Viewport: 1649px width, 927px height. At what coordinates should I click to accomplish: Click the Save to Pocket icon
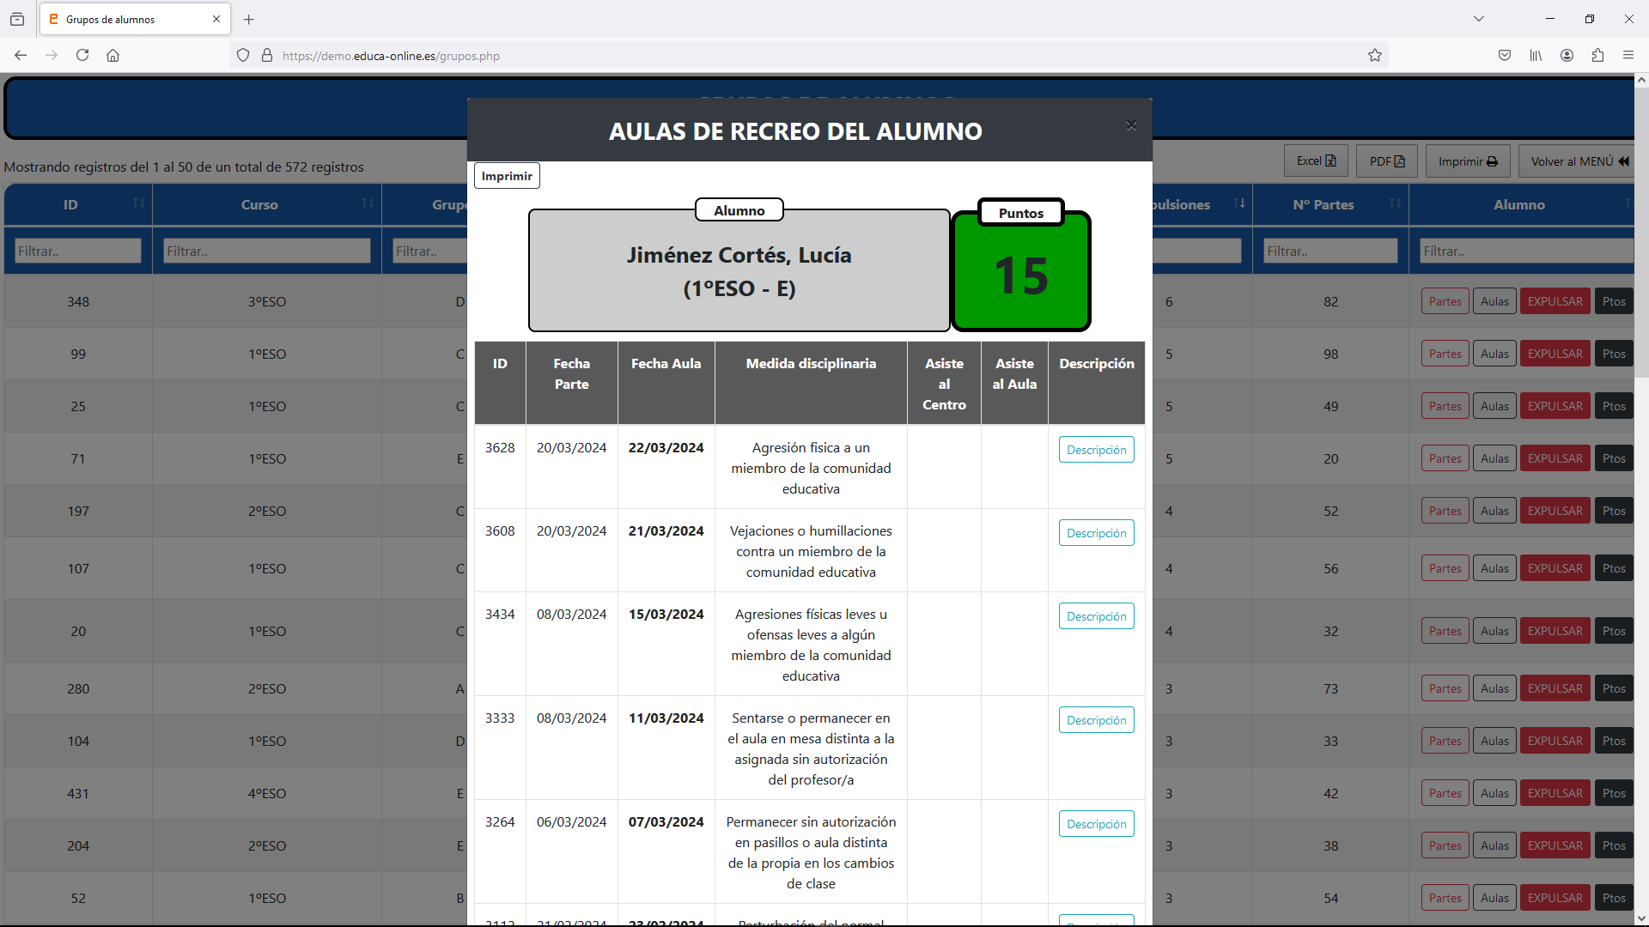point(1505,56)
